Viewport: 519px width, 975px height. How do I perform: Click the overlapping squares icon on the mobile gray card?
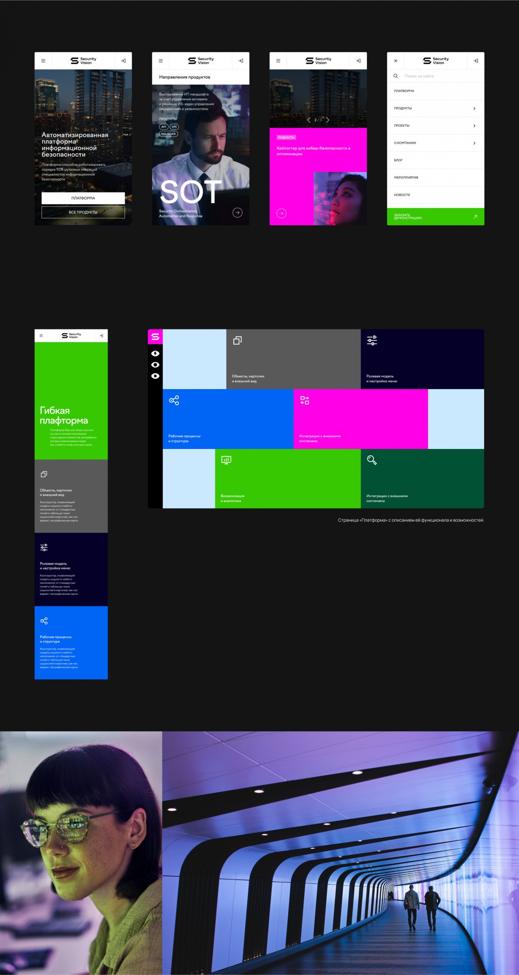[x=44, y=474]
